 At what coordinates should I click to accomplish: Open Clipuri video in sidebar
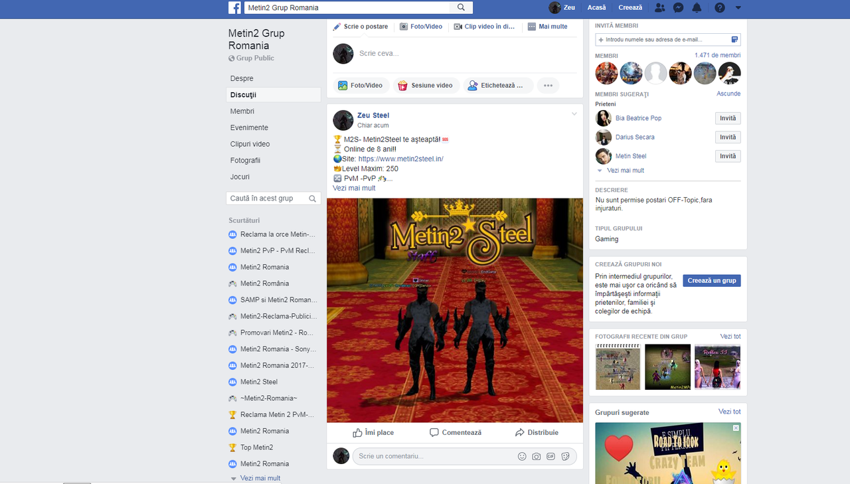pos(250,144)
